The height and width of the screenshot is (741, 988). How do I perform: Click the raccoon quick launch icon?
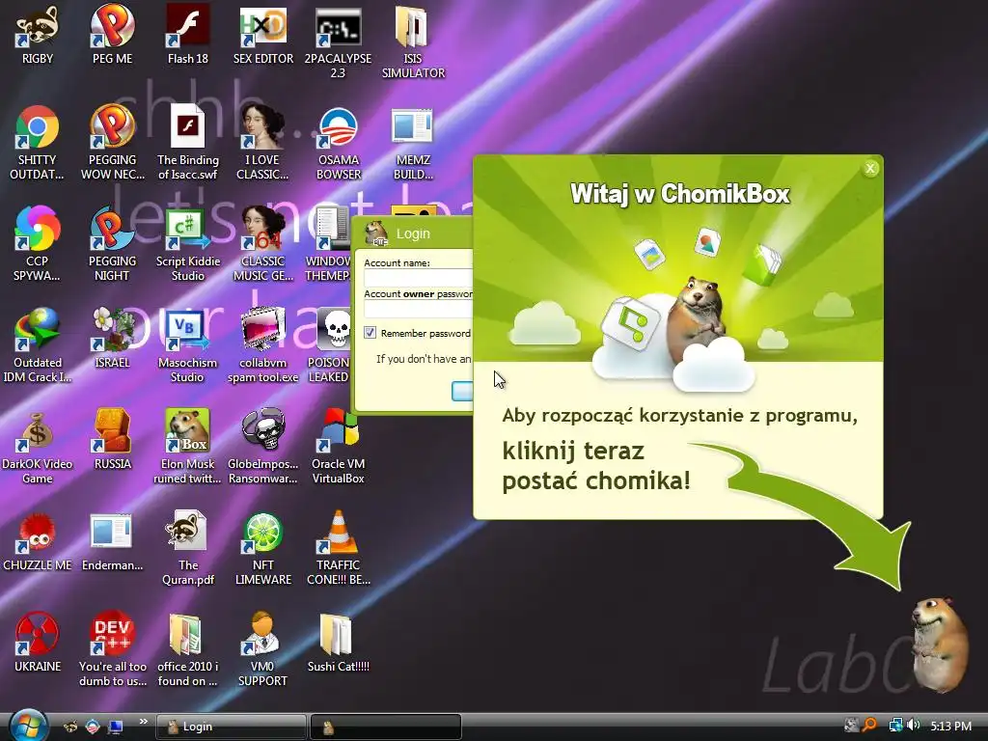[70, 727]
